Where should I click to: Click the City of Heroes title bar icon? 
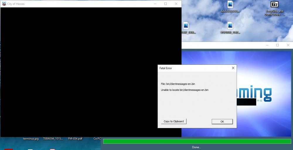4,4
